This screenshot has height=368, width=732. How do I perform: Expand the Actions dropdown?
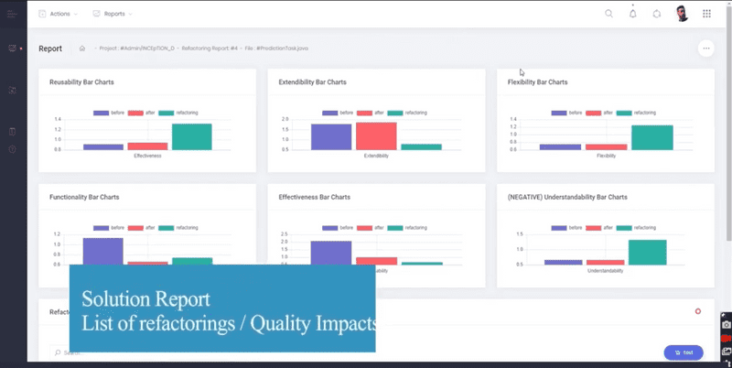(58, 14)
